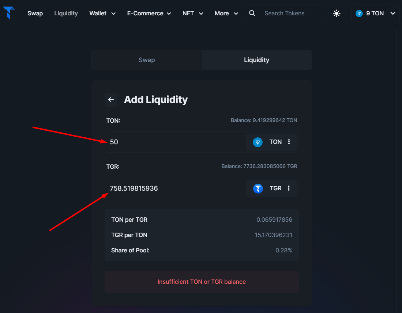
Task: Open the 9 TON account dropdown
Action: coord(375,14)
